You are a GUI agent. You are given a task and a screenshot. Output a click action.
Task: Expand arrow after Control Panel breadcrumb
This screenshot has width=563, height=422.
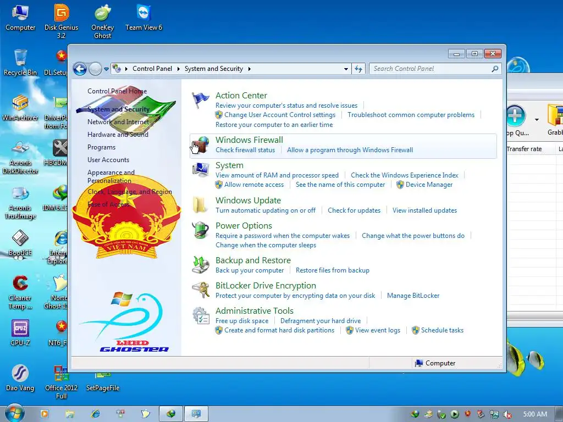point(179,69)
